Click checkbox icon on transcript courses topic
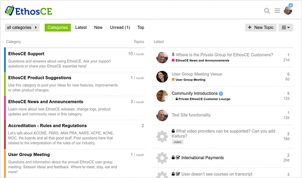 178,174
